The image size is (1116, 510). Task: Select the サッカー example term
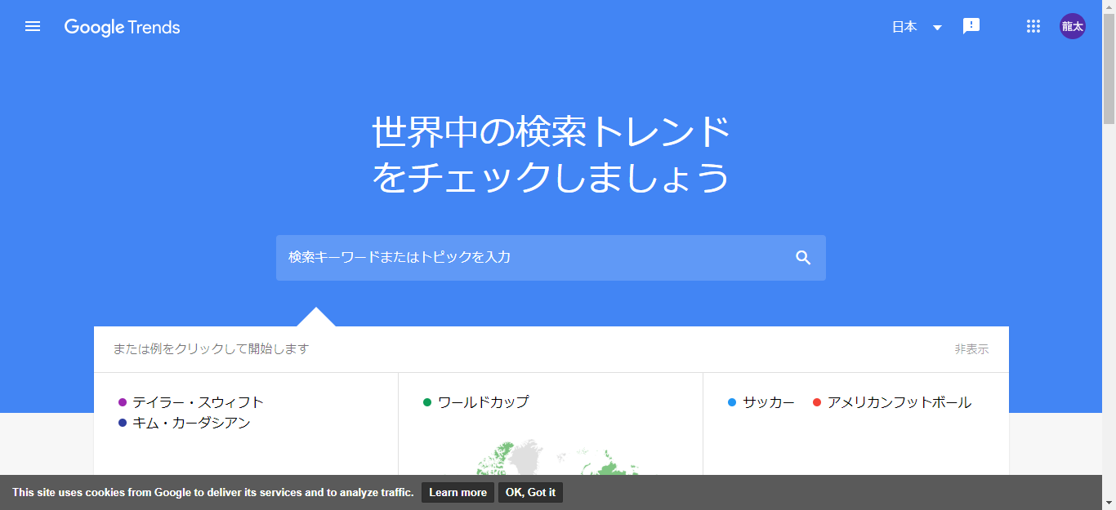[x=768, y=402]
